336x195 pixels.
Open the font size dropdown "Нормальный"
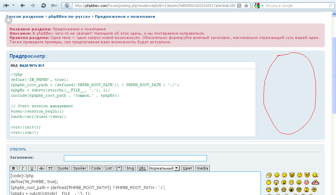[x=164, y=168]
